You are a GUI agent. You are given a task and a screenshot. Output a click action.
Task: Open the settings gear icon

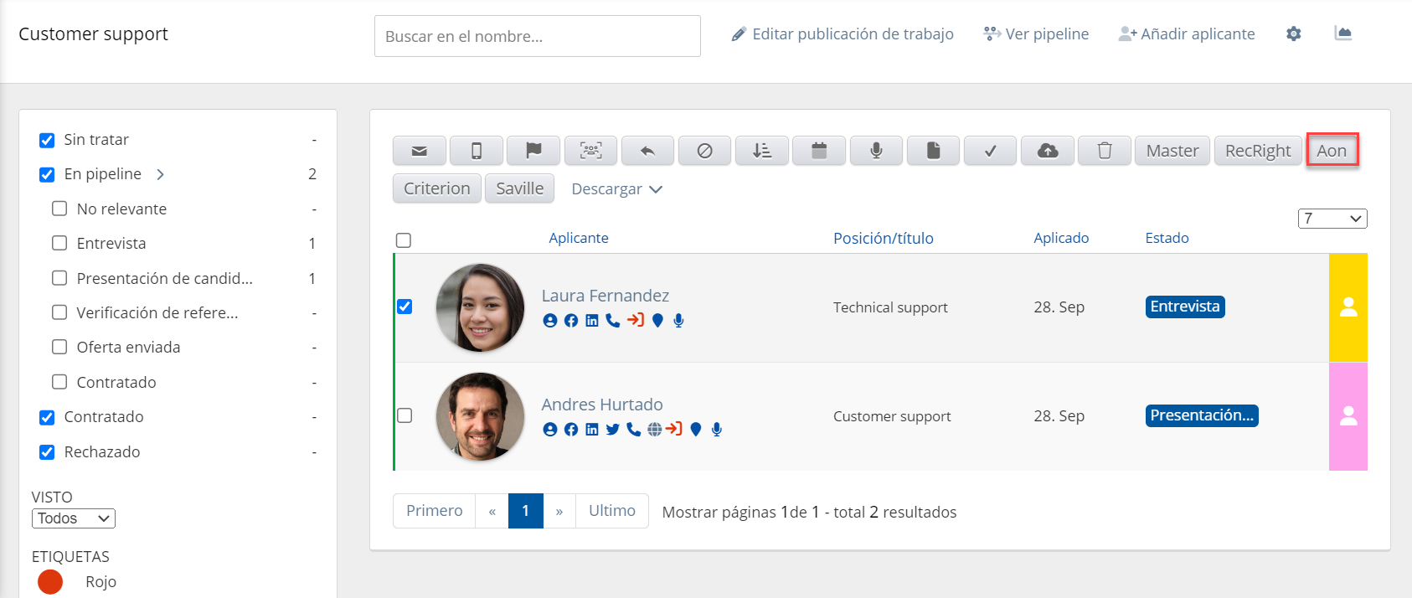pos(1294,34)
